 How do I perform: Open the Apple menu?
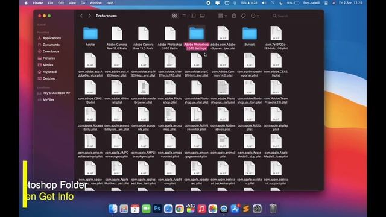(x=26, y=3)
